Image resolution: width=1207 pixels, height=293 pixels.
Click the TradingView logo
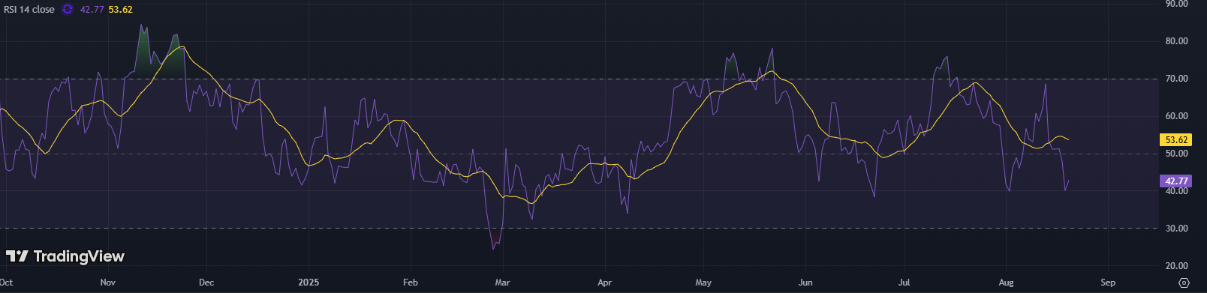65,256
